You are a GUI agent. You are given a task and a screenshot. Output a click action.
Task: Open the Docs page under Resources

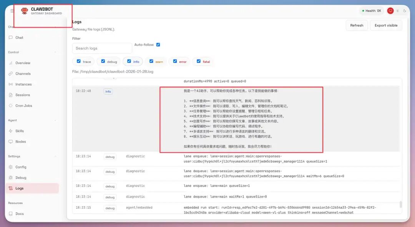click(x=11, y=214)
